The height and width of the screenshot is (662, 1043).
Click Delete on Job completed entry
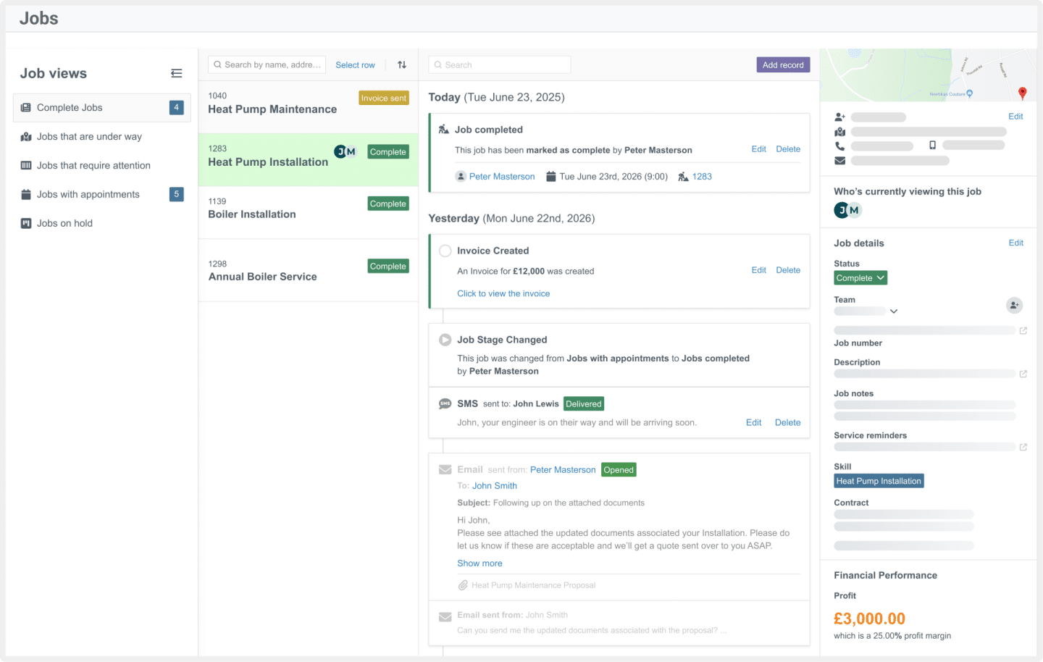788,149
